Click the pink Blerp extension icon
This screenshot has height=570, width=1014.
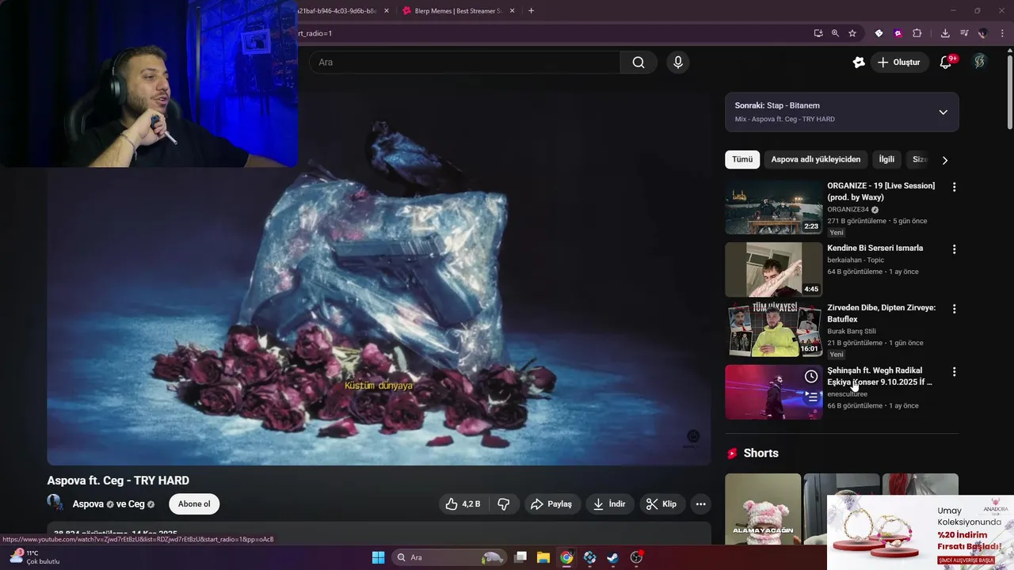tap(898, 33)
